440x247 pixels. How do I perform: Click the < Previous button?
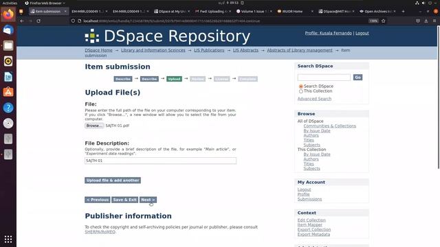tap(98, 200)
